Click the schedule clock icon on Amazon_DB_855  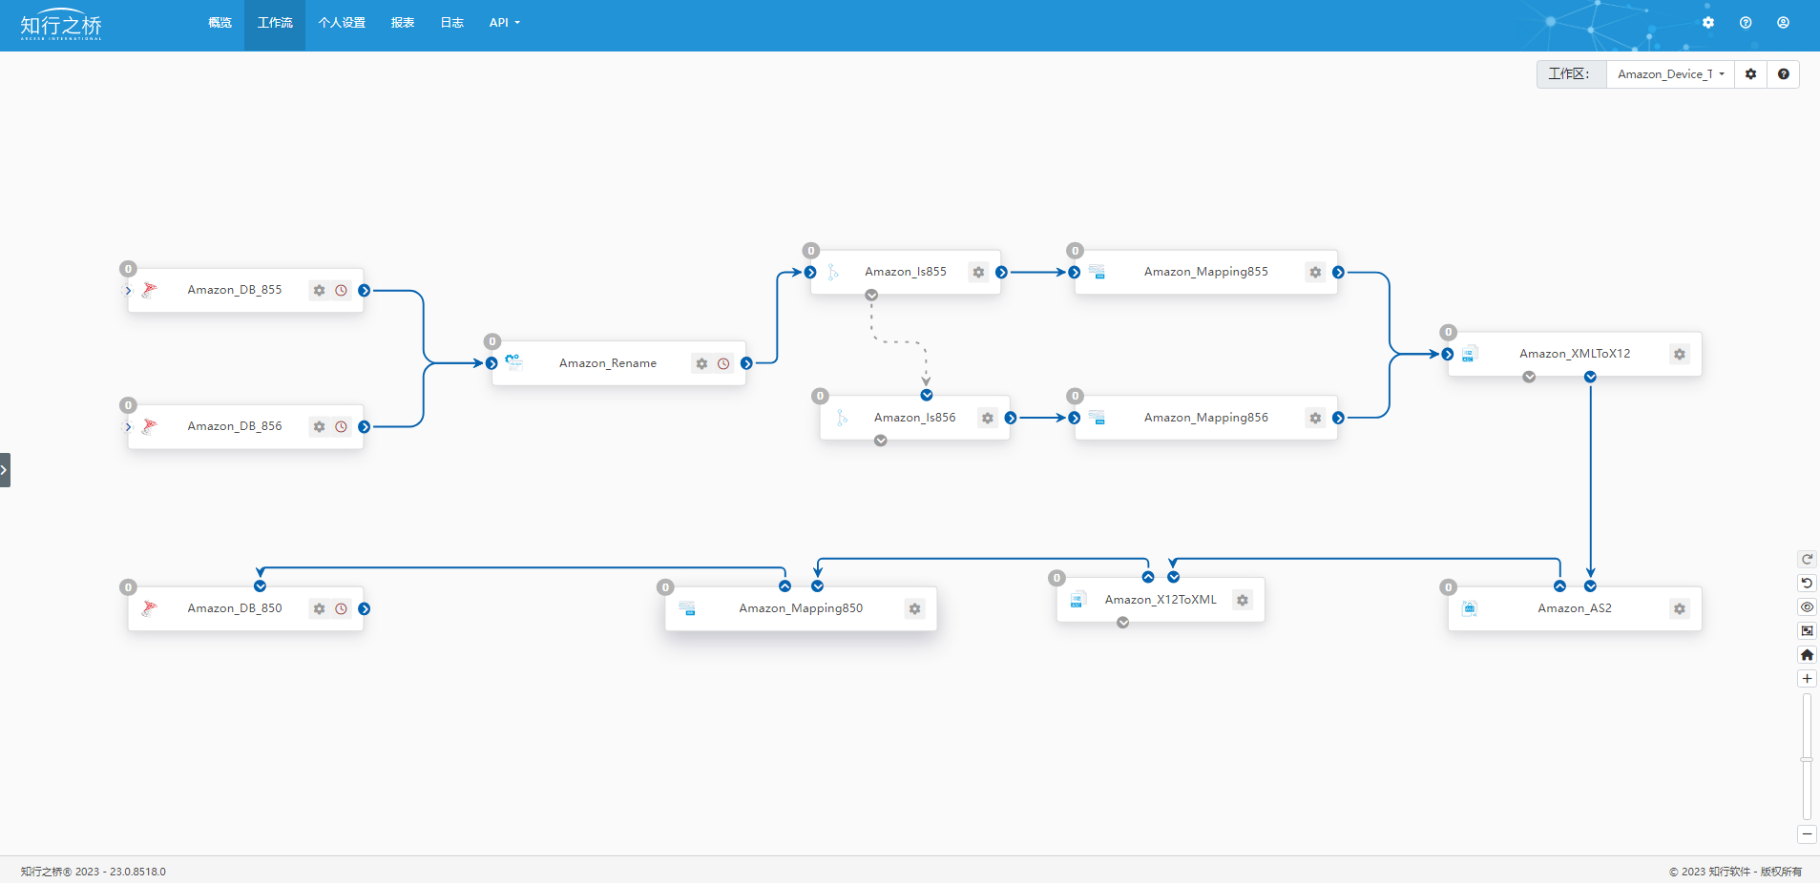341,290
